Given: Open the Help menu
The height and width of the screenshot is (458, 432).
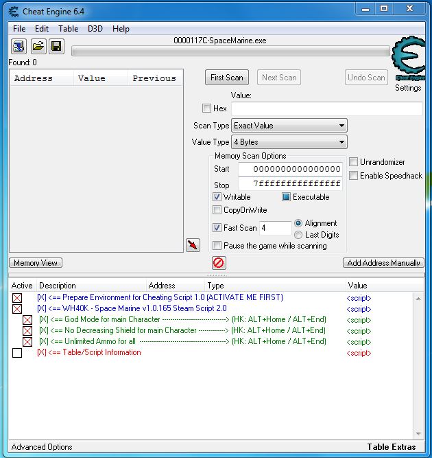Looking at the screenshot, I should pos(121,29).
